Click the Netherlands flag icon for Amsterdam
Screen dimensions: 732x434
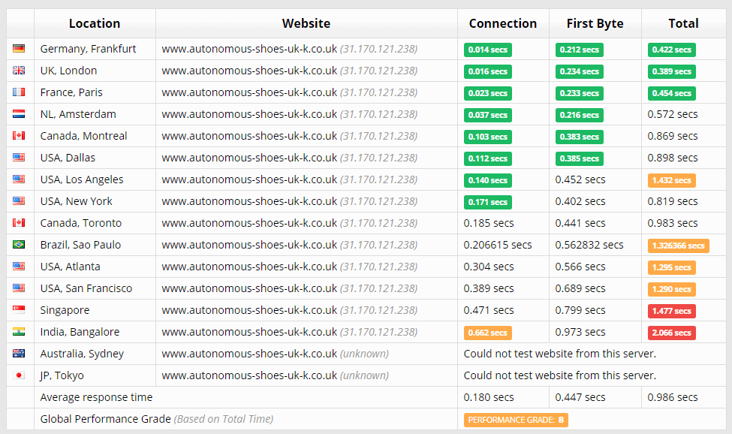[19, 114]
